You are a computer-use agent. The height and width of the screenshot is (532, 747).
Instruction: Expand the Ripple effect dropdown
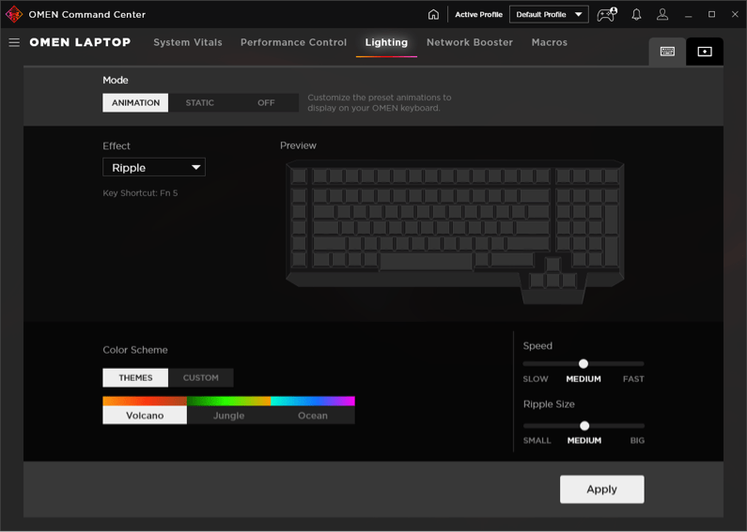point(154,167)
